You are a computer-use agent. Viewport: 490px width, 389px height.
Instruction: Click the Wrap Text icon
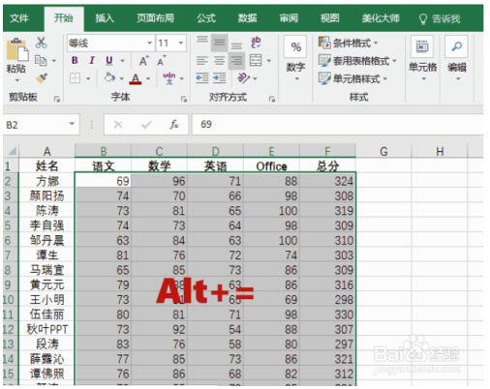click(x=256, y=43)
